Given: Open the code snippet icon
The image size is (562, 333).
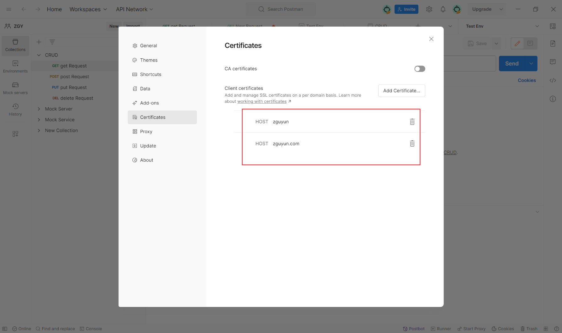Looking at the screenshot, I should tap(553, 80).
